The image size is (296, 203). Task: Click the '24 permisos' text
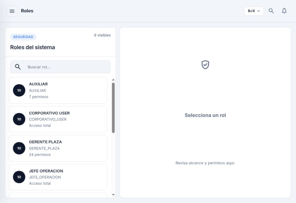(x=40, y=155)
